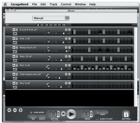This screenshot has width=140, height=123.
Task: Toggle the left round button on Kick 1.aif
Action: click(x=66, y=39)
